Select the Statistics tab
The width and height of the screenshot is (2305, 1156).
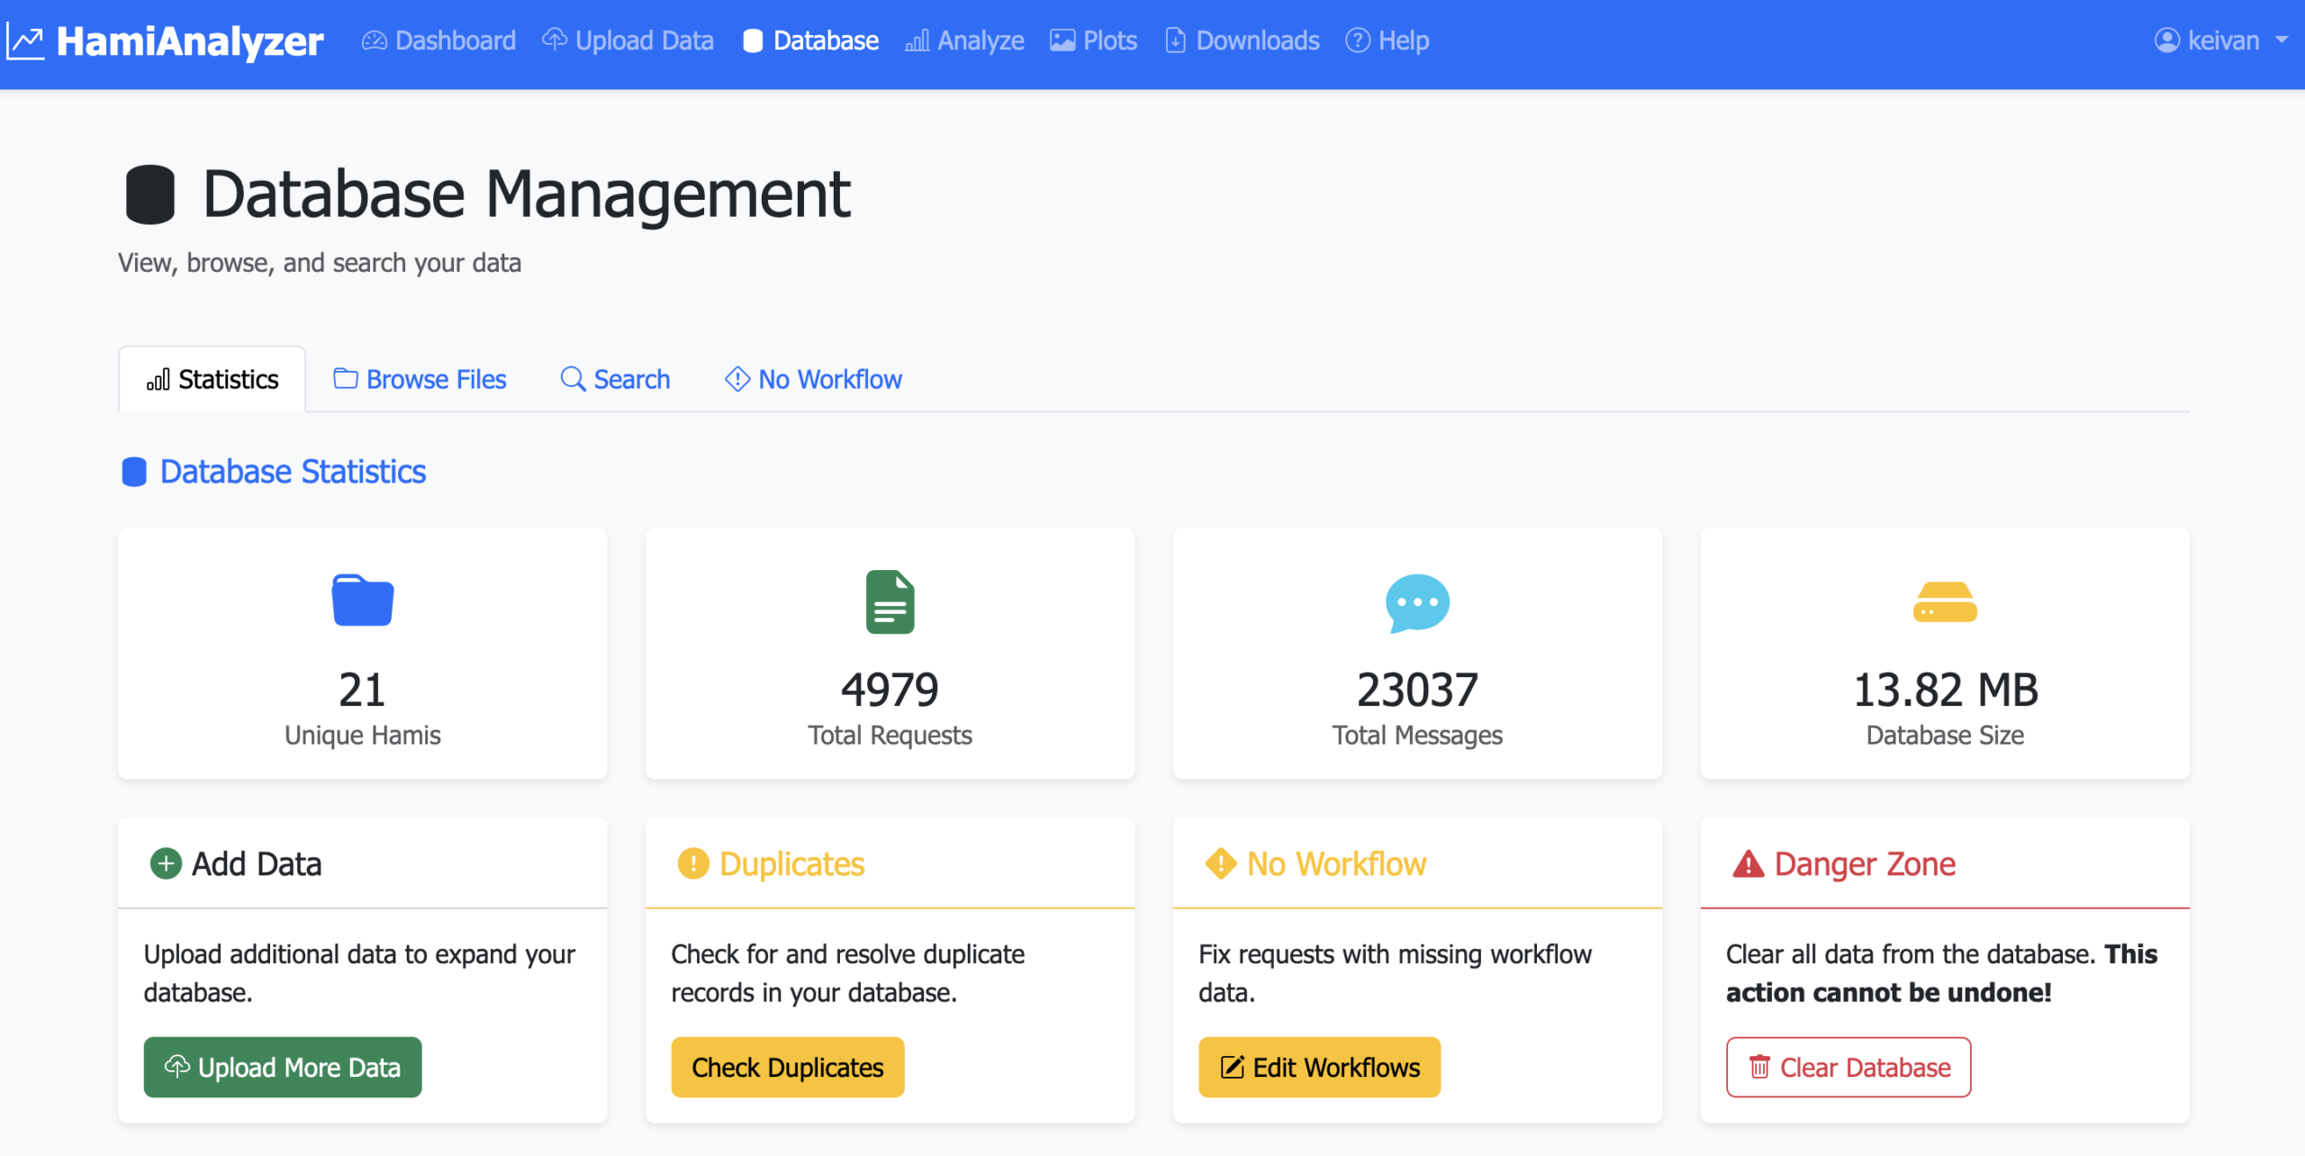(x=212, y=379)
